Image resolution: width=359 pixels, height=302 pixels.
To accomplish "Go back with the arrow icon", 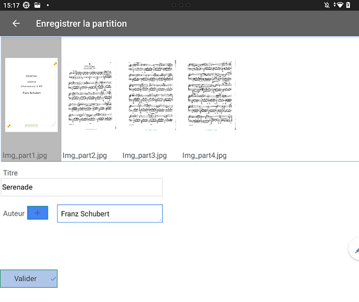I will tap(16, 24).
